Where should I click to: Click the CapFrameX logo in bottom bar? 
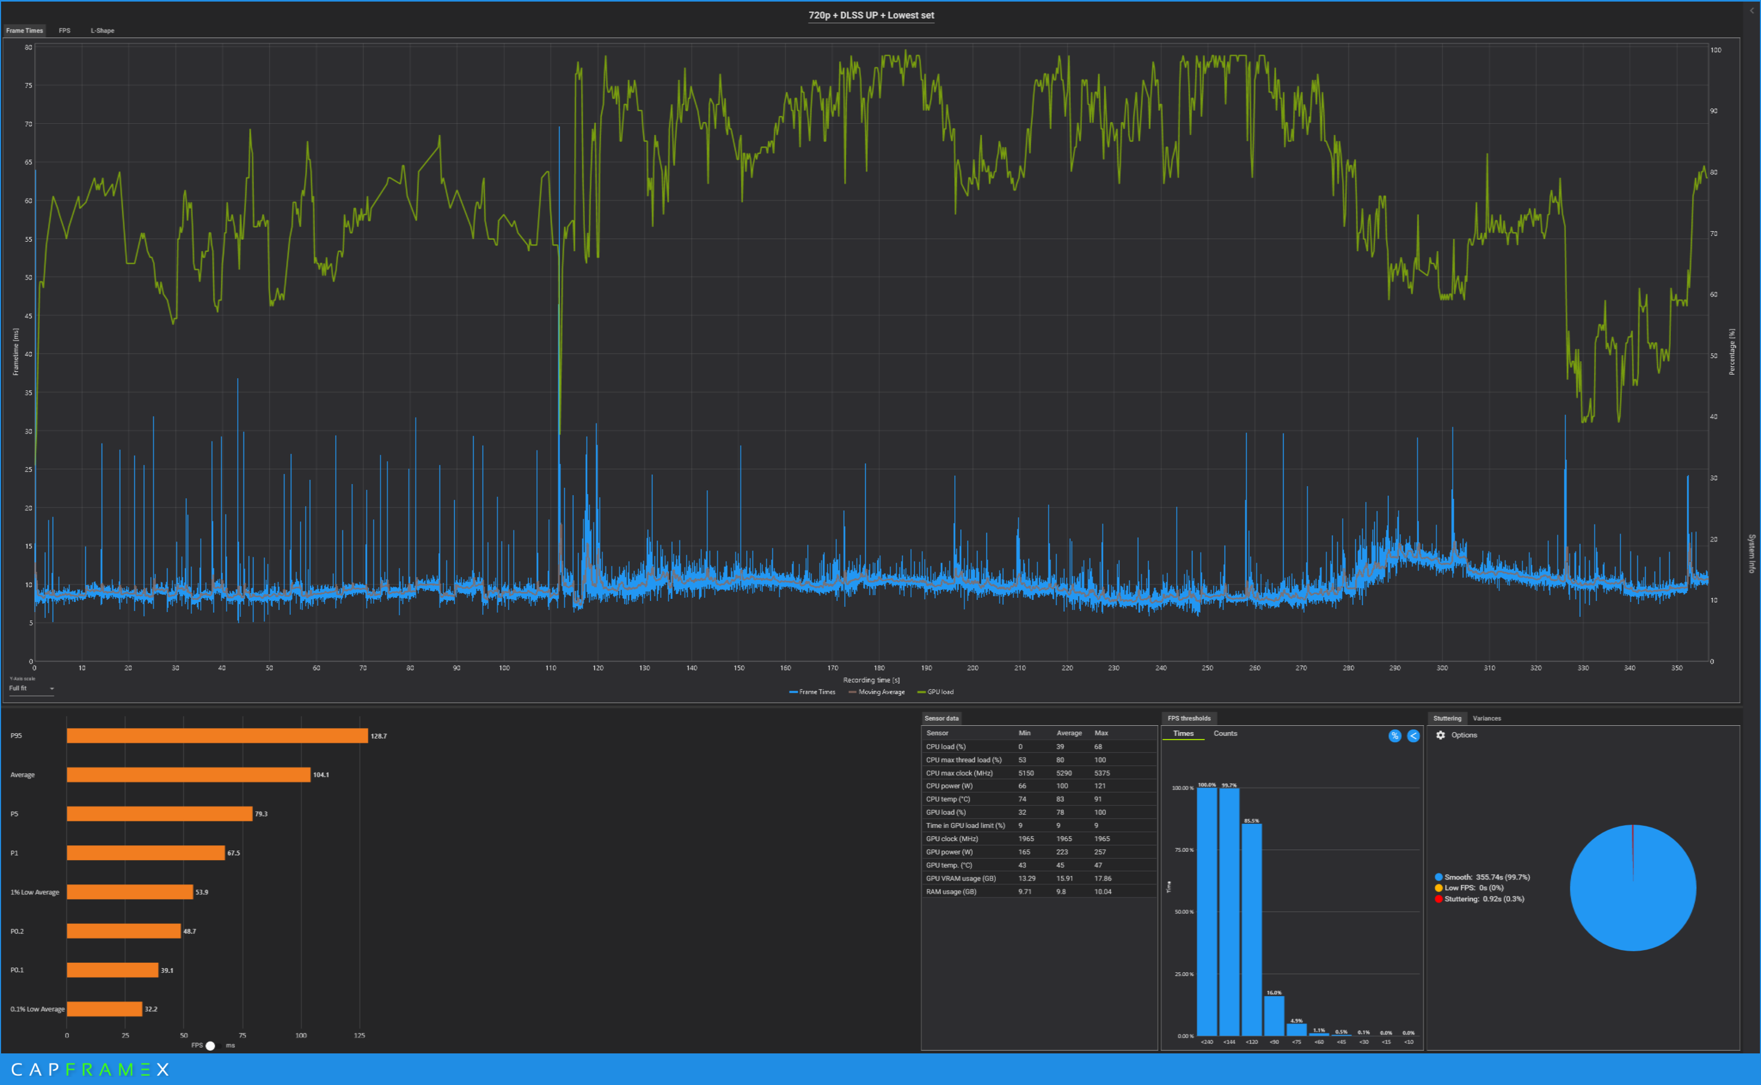91,1069
